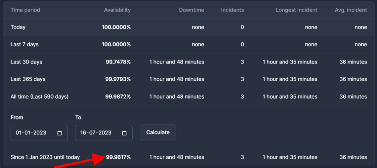Click Since 1 Jan 2023 average incident value

[x=353, y=157]
